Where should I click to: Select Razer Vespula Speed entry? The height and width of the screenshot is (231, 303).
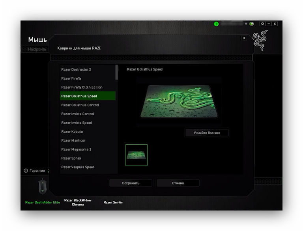pos(88,167)
